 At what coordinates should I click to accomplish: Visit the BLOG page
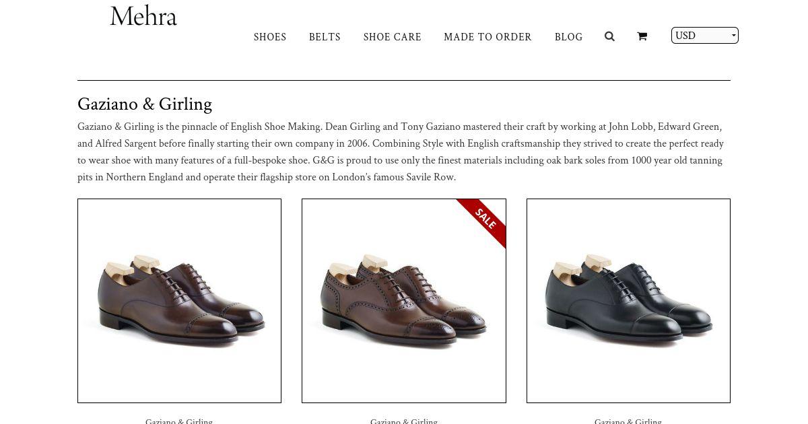568,37
